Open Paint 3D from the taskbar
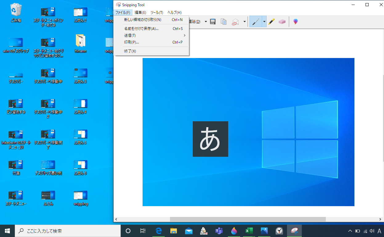Viewport: 384px width, 237px height. [234, 231]
